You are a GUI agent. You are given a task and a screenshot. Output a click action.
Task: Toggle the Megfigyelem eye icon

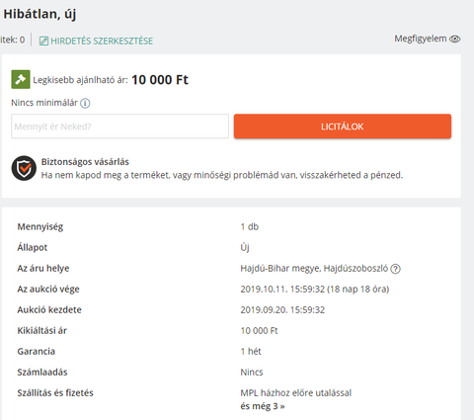(455, 39)
